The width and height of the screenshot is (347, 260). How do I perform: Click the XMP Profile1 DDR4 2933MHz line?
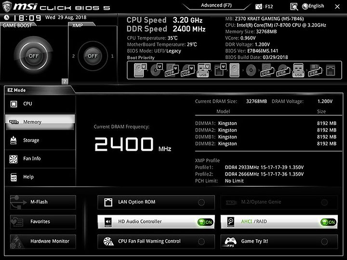[x=250, y=168]
